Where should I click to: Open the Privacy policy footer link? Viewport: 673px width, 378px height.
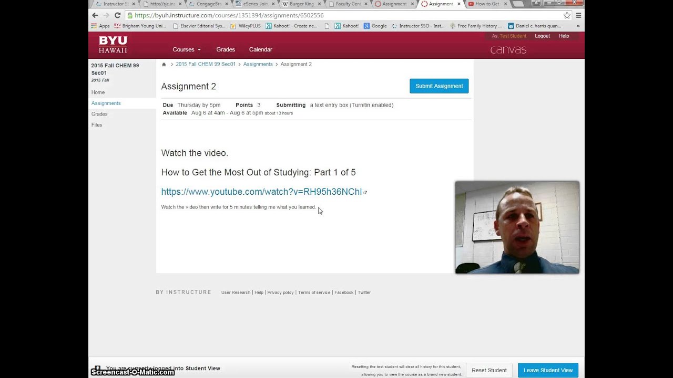(x=280, y=292)
